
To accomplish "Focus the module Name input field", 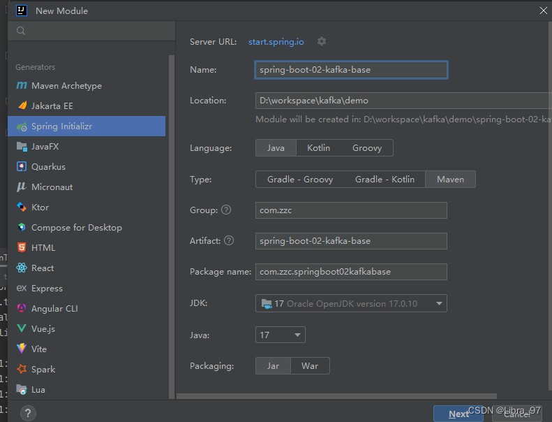I will point(351,70).
